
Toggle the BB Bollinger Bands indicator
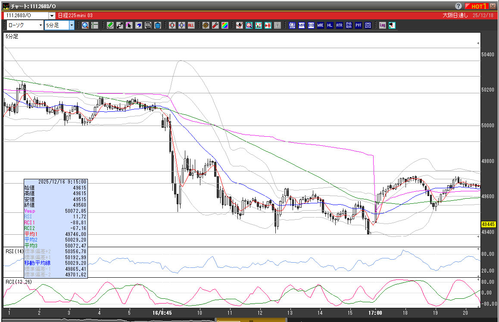coord(311,25)
